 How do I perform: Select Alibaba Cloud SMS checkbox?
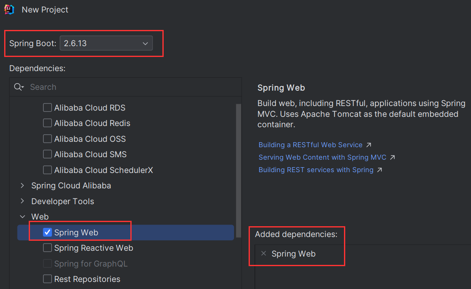pyautogui.click(x=47, y=154)
